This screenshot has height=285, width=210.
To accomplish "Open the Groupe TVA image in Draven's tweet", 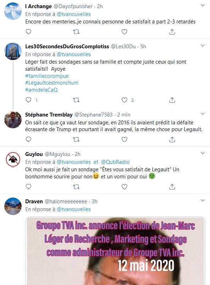I will [x=115, y=251].
